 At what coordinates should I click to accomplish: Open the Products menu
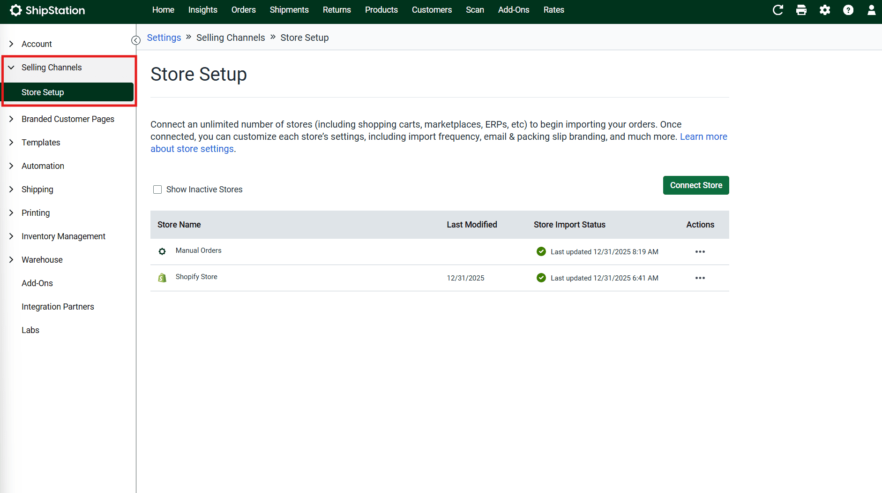(381, 10)
